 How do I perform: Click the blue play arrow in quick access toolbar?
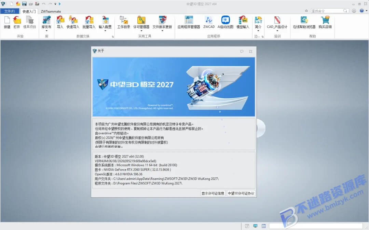[x=60, y=4]
